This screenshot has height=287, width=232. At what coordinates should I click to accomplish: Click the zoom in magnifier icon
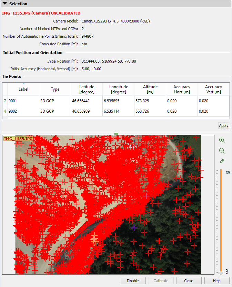[x=222, y=140]
